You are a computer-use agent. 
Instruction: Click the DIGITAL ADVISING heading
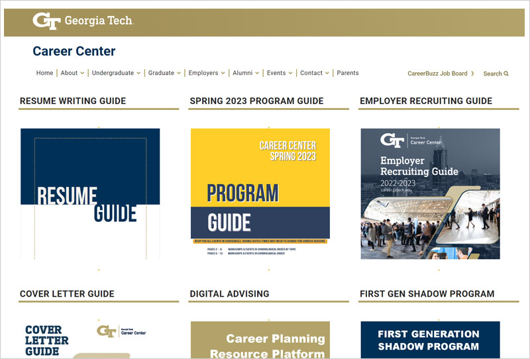pos(229,294)
